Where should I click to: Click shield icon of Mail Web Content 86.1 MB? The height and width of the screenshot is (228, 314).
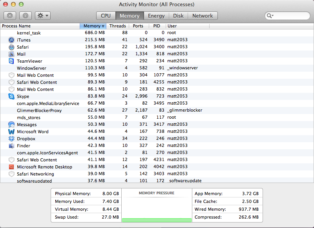tap(11, 89)
